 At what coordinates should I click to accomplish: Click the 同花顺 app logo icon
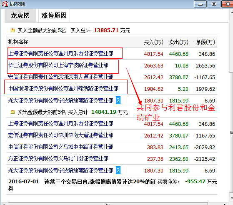point(5,4)
